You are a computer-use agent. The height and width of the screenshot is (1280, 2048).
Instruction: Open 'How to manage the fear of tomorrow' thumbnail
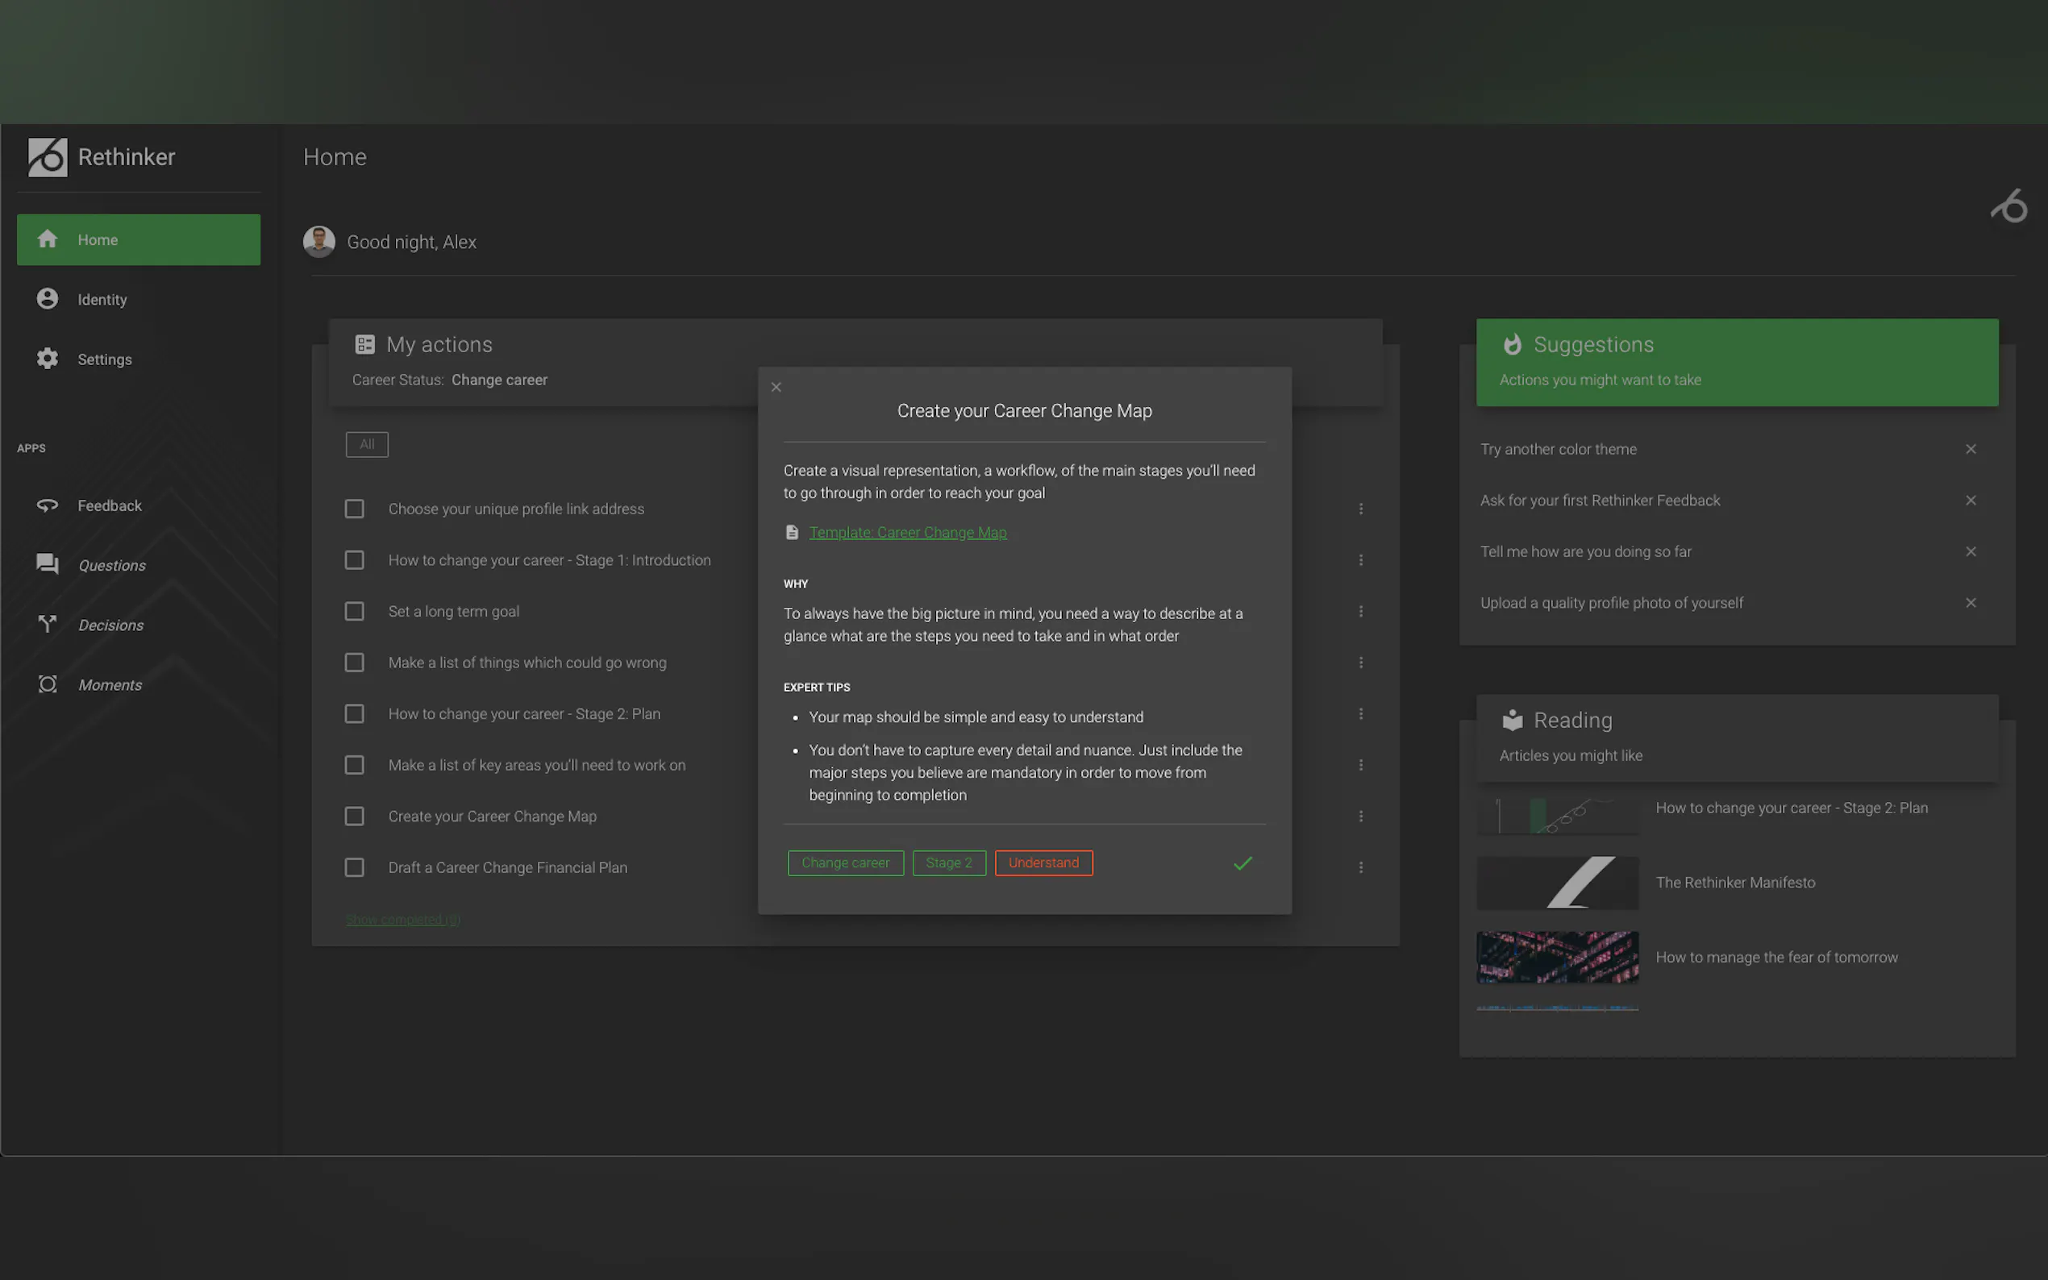click(1557, 958)
